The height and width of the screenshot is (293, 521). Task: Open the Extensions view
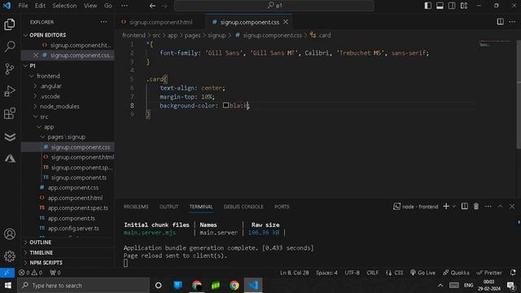10,113
